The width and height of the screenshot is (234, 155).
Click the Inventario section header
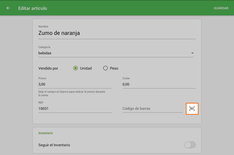(46, 133)
